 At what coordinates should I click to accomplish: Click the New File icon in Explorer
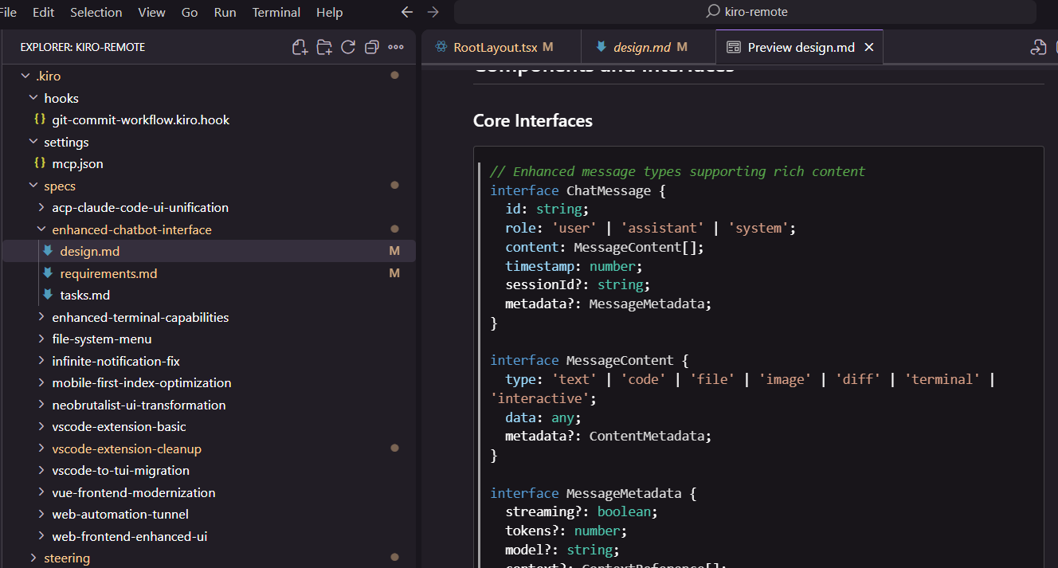point(300,48)
